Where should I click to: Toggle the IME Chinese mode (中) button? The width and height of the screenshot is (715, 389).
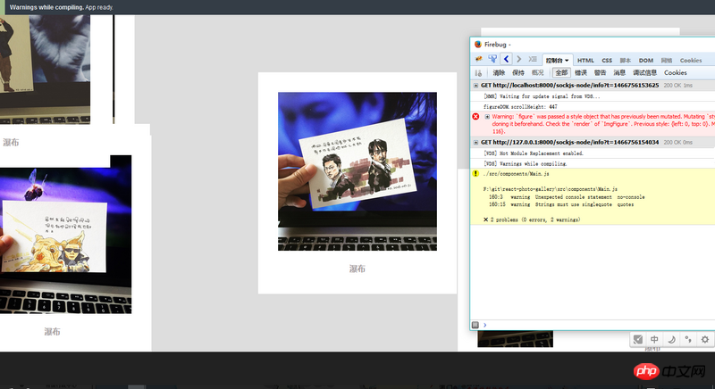(654, 339)
